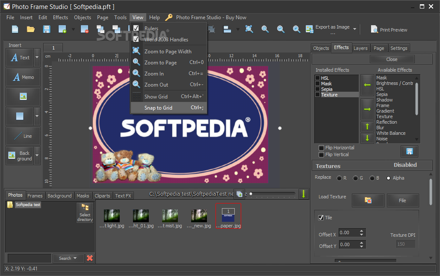Click the Select directory icon
Image resolution: width=440 pixels, height=276 pixels.
click(x=85, y=212)
